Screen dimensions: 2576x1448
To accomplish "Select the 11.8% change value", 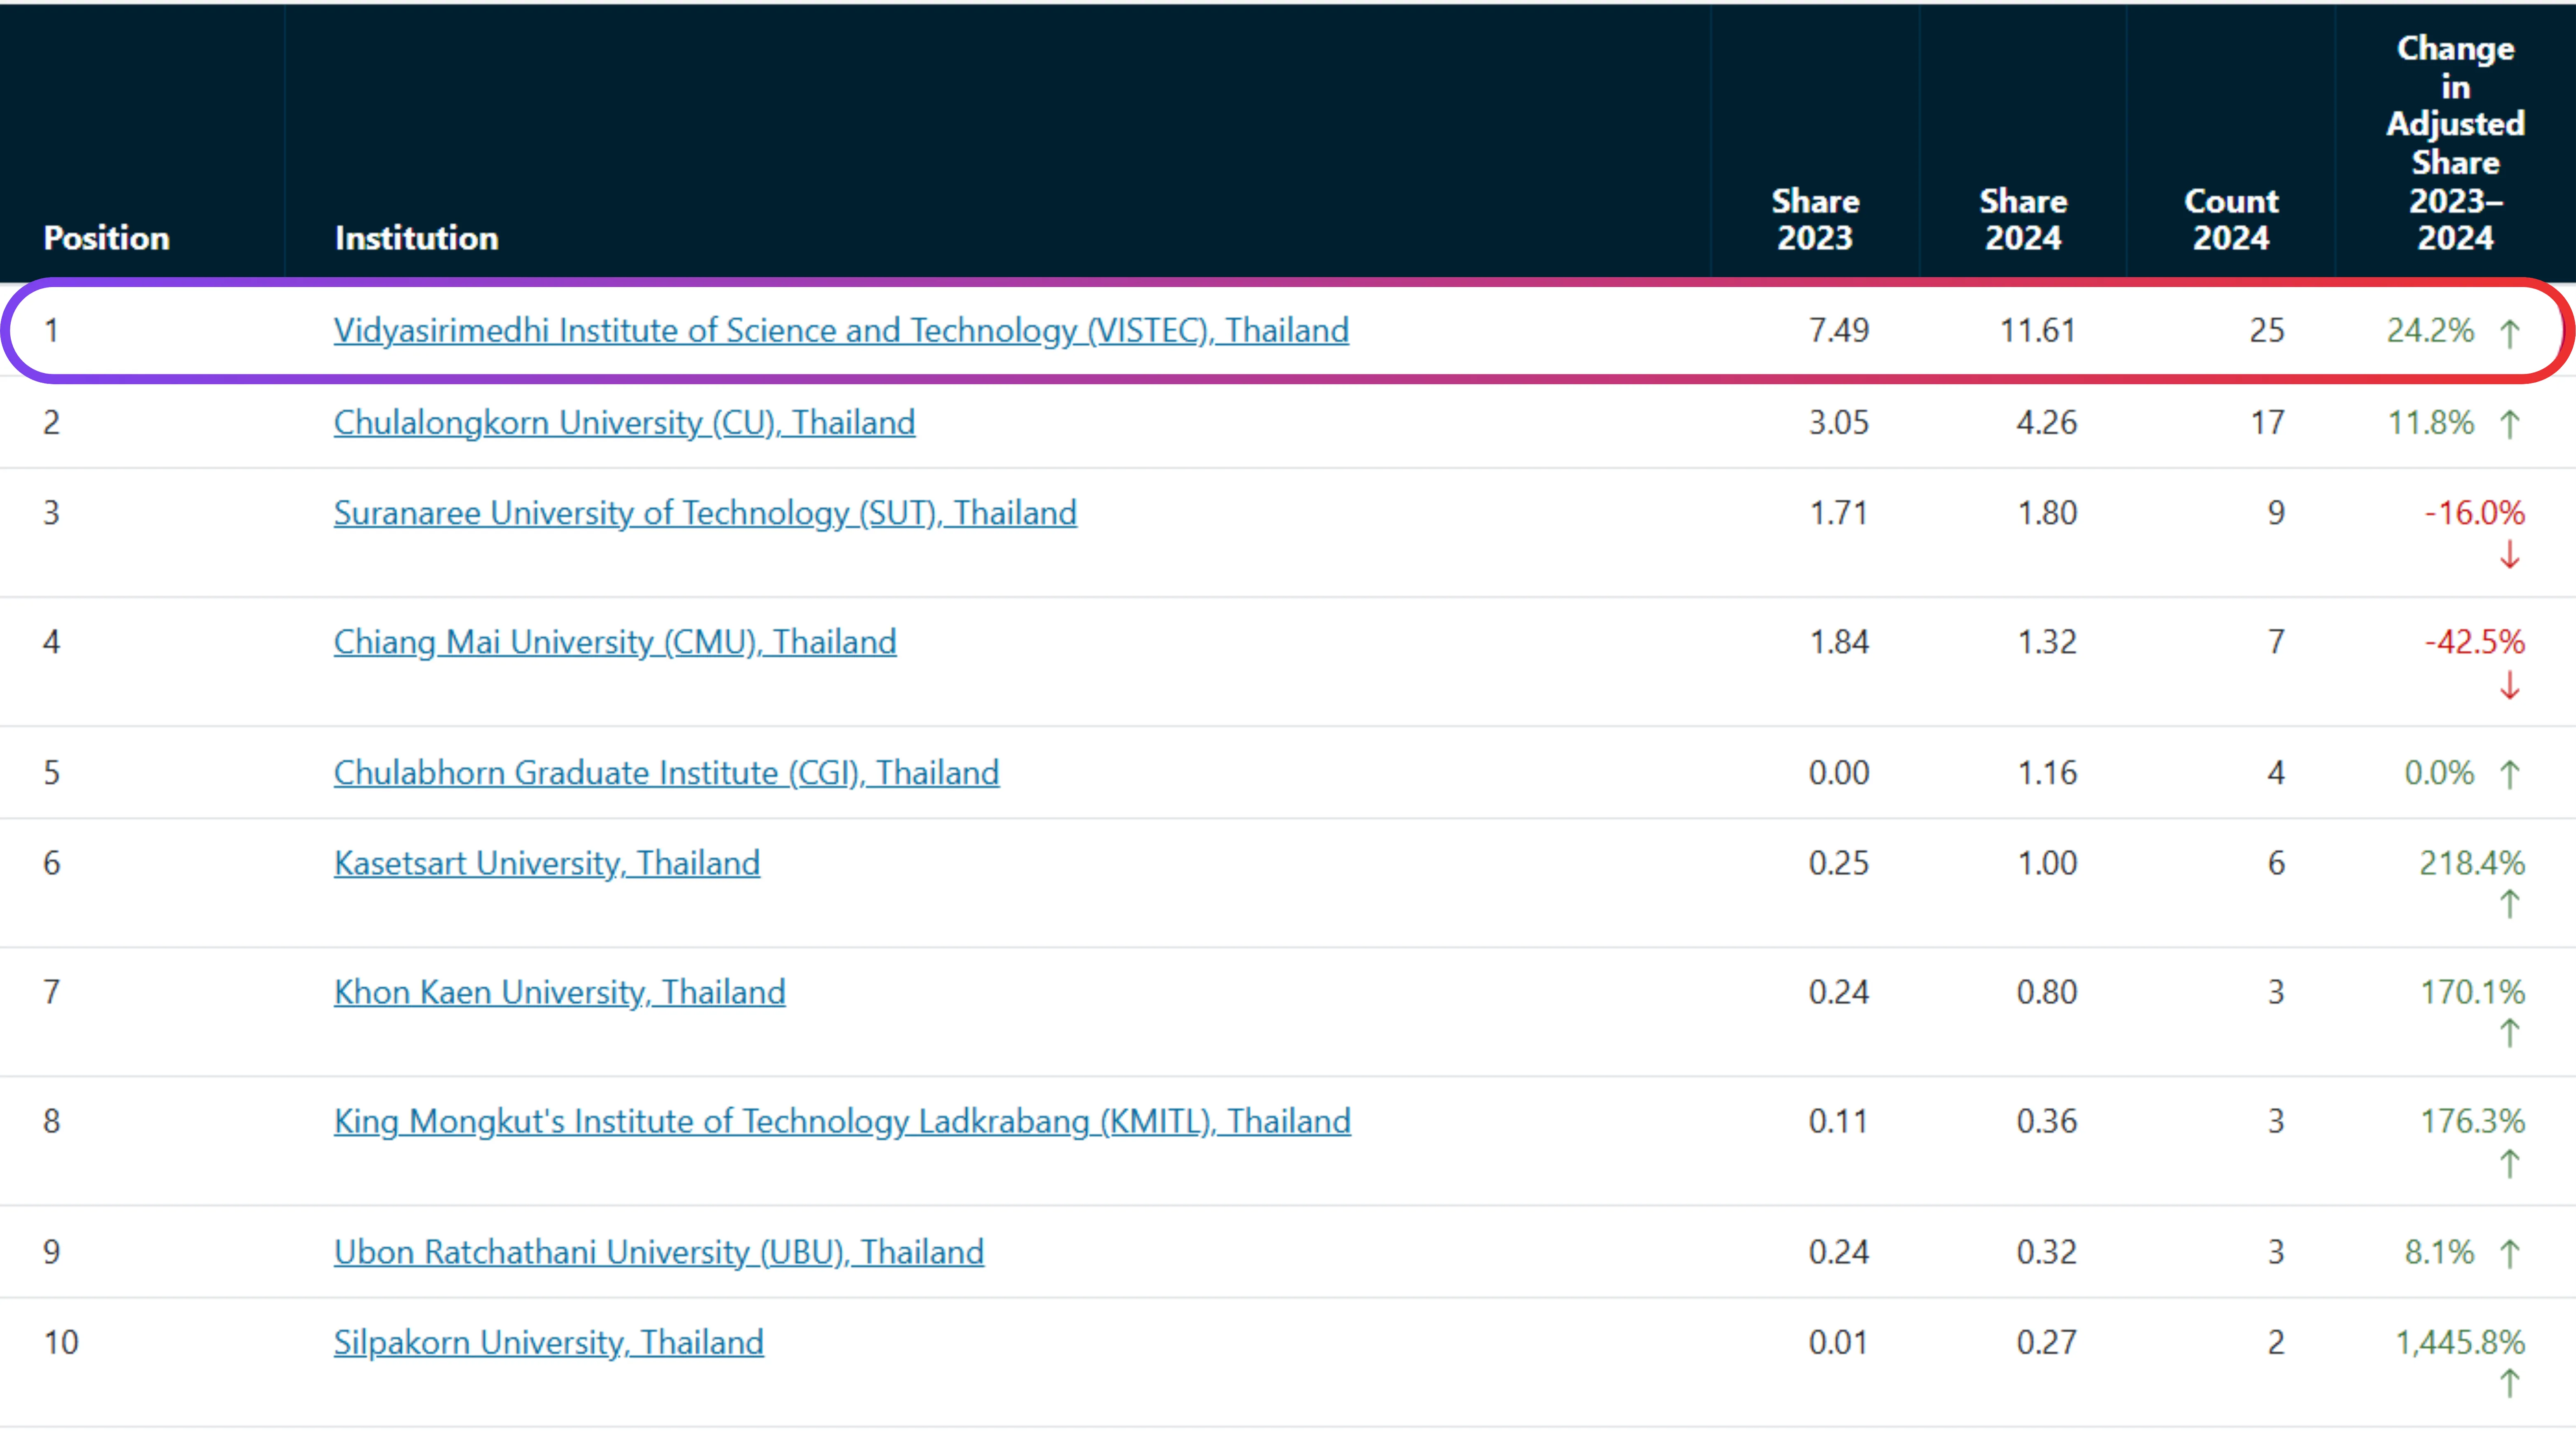I will tap(2430, 422).
